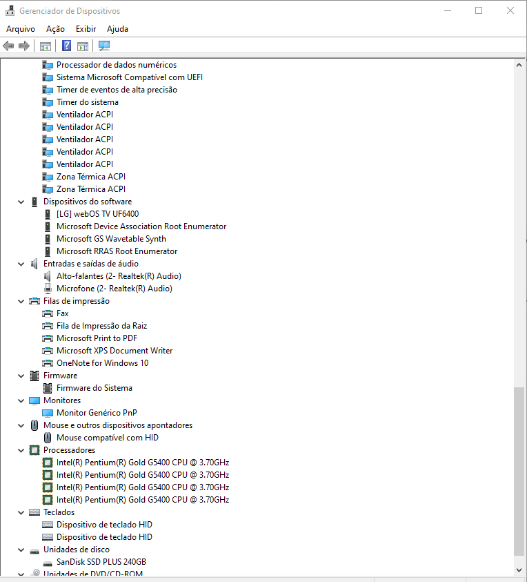Collapse the Unidades de disco category
The width and height of the screenshot is (527, 582).
tap(21, 550)
